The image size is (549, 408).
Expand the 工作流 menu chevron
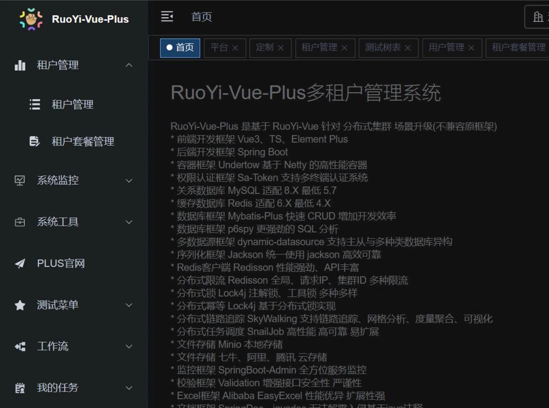[129, 346]
